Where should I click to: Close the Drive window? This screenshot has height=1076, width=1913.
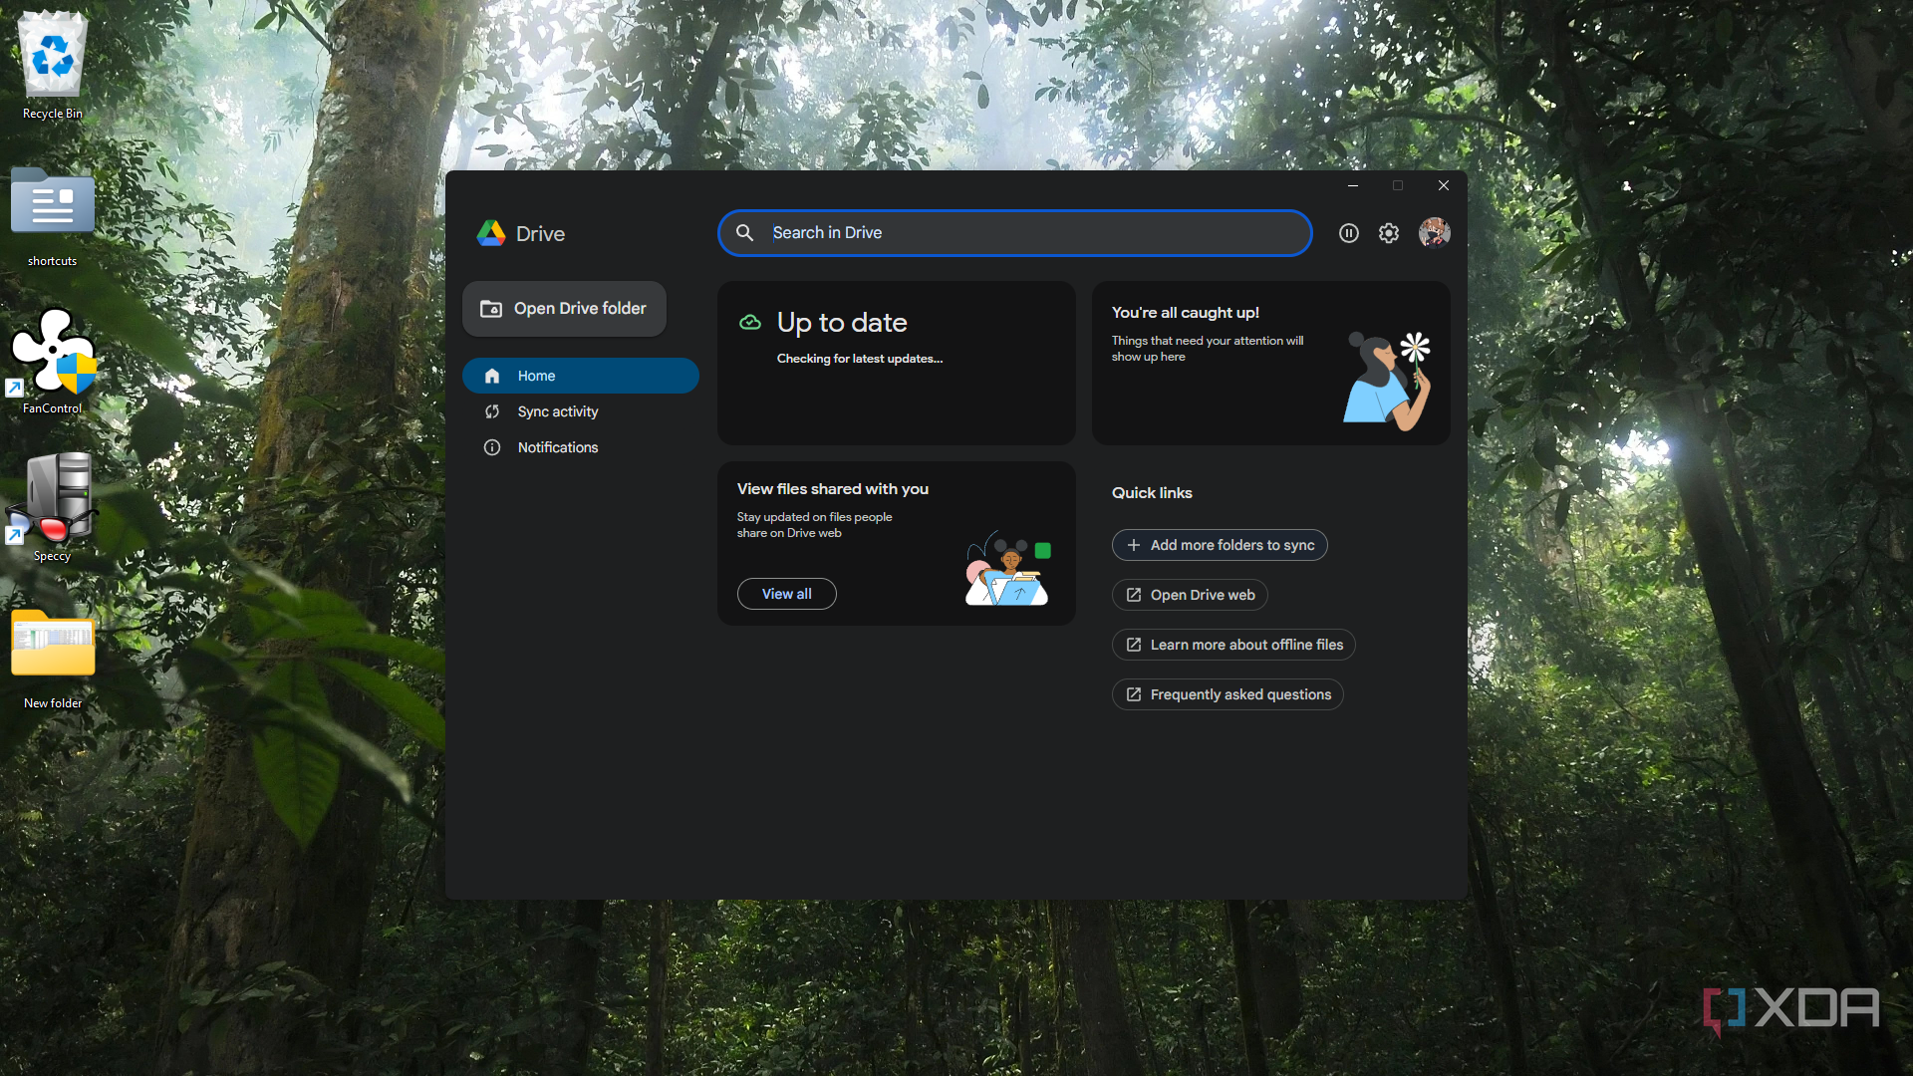coord(1444,185)
